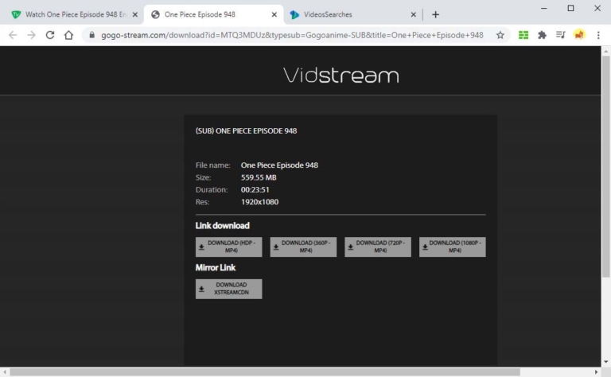Open a new browser tab
Viewport: 611px width, 377px height.
click(435, 14)
